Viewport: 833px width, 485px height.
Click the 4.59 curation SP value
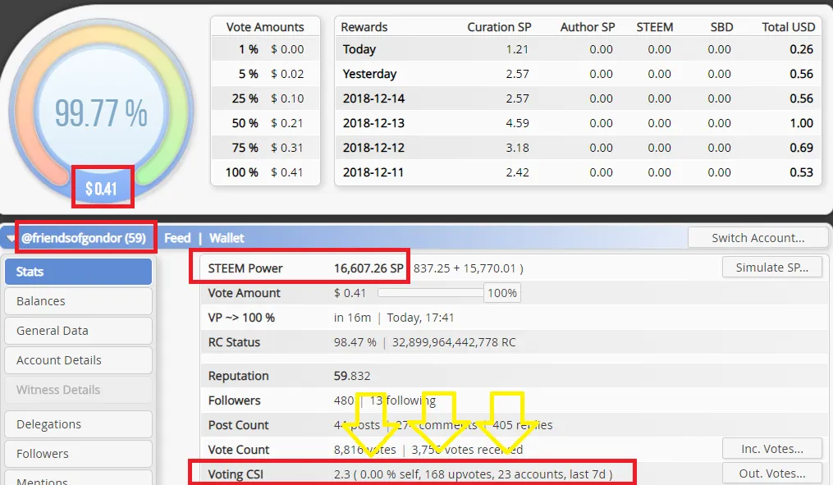point(517,123)
